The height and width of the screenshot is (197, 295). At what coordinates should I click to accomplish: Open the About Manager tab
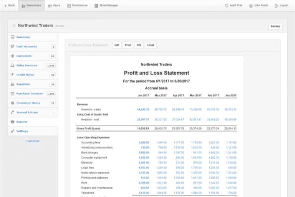tap(106, 5)
